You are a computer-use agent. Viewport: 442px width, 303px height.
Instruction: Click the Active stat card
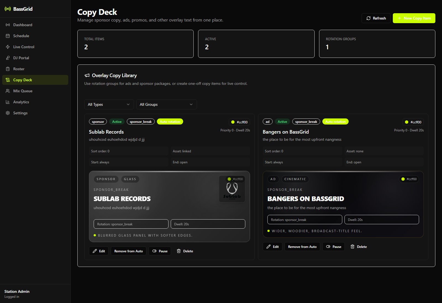click(x=256, y=44)
